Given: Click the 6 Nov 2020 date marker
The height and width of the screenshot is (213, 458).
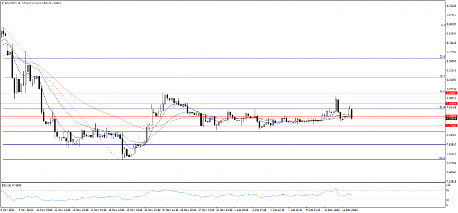Looking at the screenshot, I should 8,209.
